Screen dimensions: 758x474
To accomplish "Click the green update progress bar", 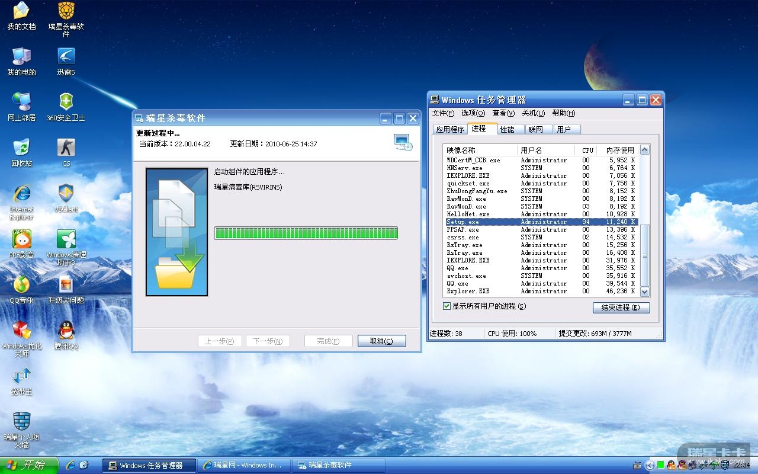I will click(x=306, y=233).
